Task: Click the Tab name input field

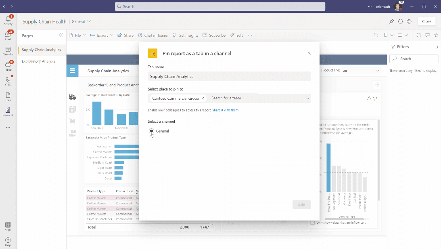Action: 229,76
